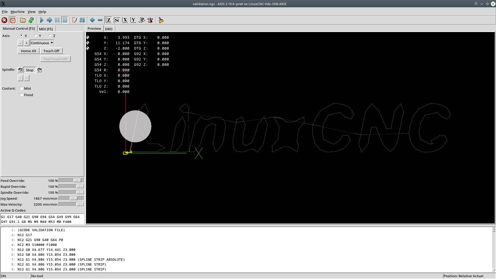Select the X axis radio button

click(x=21, y=35)
